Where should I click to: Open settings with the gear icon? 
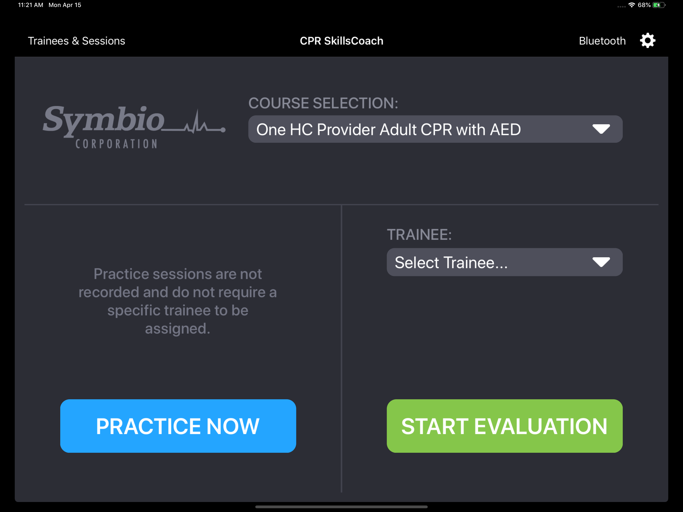(647, 40)
